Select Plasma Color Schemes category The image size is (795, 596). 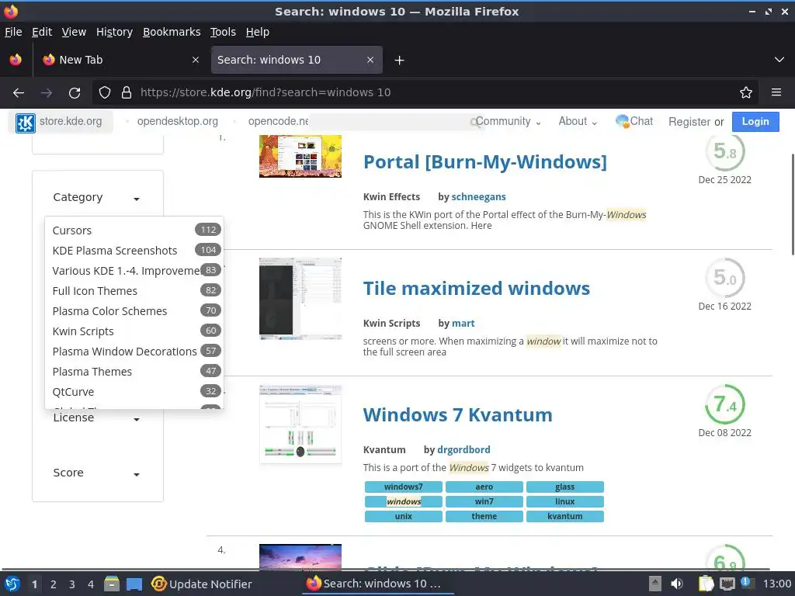[134, 312]
